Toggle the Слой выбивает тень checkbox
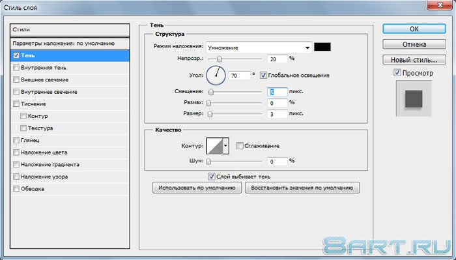The image size is (456, 260). point(212,177)
